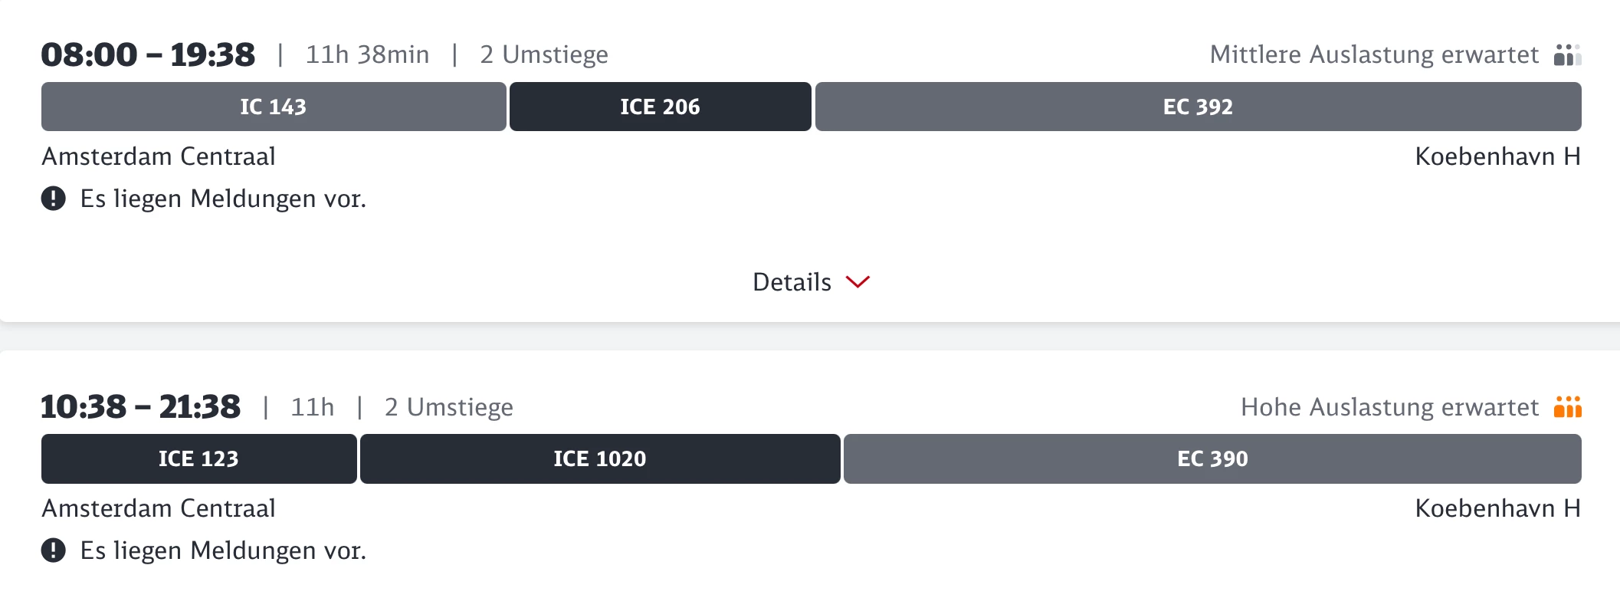Screen dimensions: 1620x598
Task: Open the Details label of the 08:00 trip
Action: pyautogui.click(x=792, y=282)
